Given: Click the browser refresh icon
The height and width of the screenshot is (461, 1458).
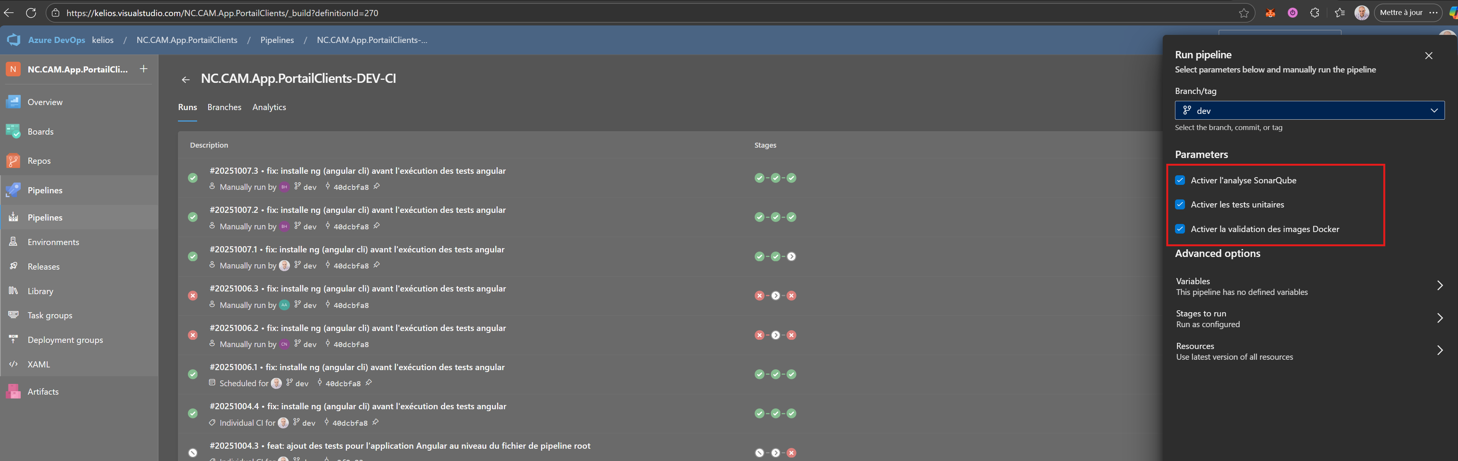Looking at the screenshot, I should (x=31, y=12).
